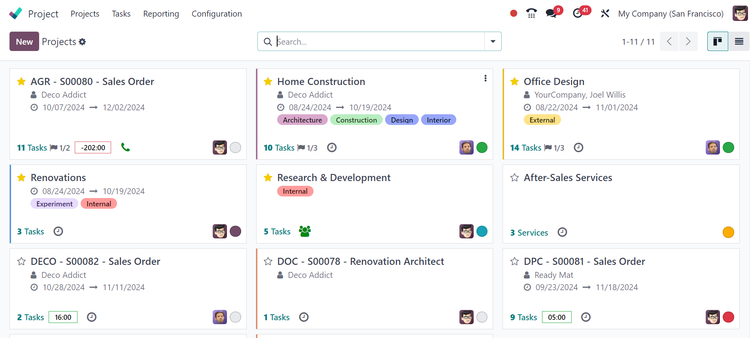Click milestone flag 1/2 on AGR card
The height and width of the screenshot is (338, 750).
tap(60, 148)
